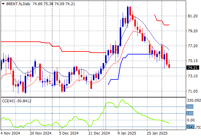
Task: Click the 4 Nov 2024 date label
Action: pyautogui.click(x=11, y=133)
